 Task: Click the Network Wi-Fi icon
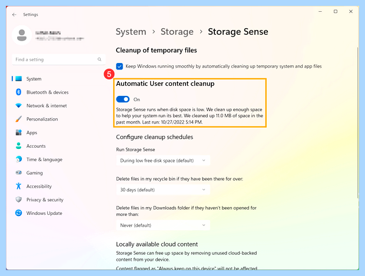coord(19,106)
